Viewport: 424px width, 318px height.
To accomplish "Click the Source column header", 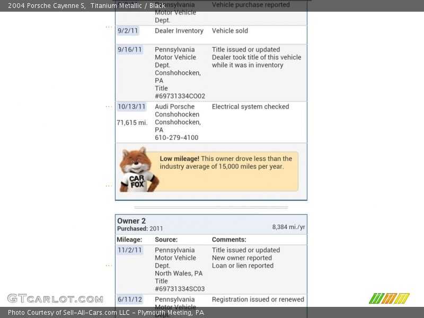I will [166, 240].
